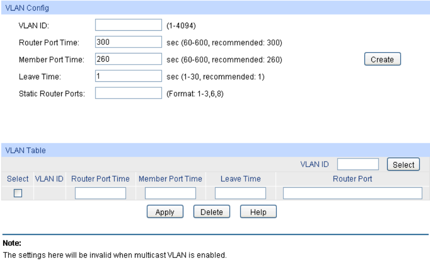This screenshot has width=430, height=261.
Task: Click the (Format: 1-3,6,8) hint text
Action: (x=195, y=94)
